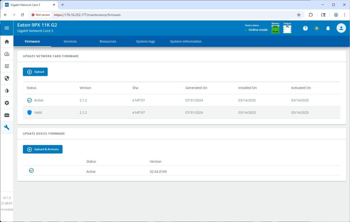Open the alarm notifications bell
The height and width of the screenshot is (222, 350).
point(328,28)
